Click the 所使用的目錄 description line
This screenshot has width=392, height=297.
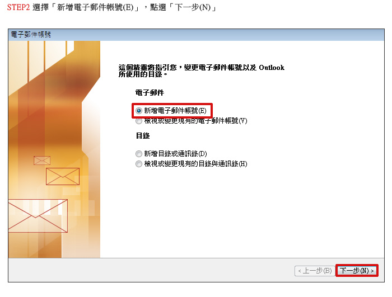[x=143, y=74]
